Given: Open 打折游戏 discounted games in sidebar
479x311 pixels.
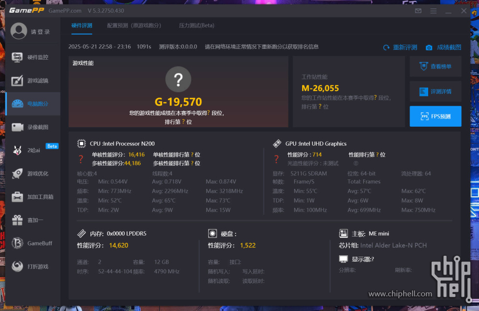Looking at the screenshot, I should (33, 267).
